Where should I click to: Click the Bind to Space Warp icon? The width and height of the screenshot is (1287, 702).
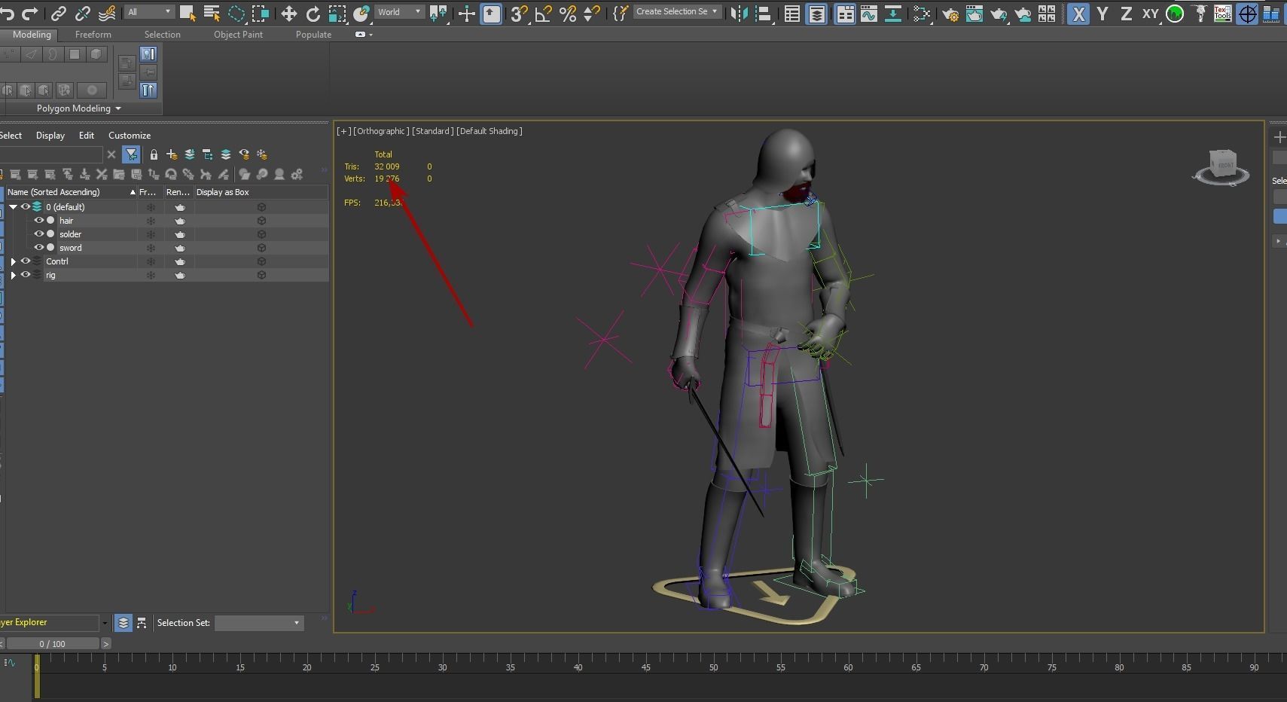(107, 13)
